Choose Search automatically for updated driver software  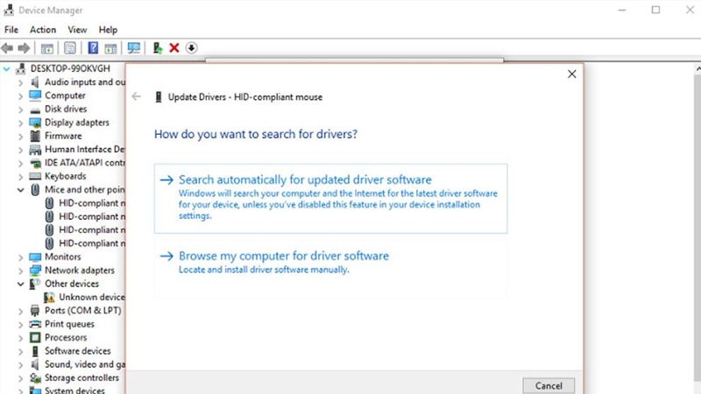pos(304,179)
